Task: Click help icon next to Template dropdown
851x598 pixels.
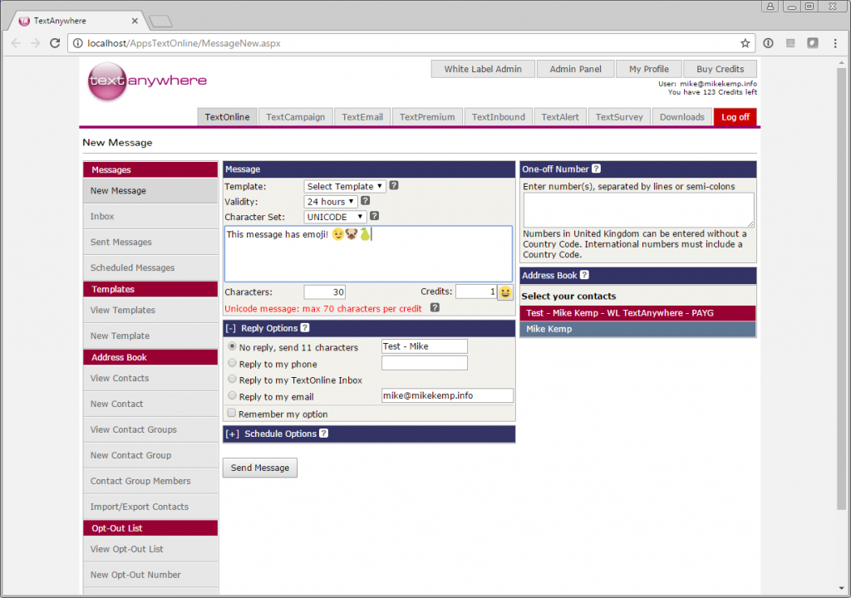Action: pos(394,185)
